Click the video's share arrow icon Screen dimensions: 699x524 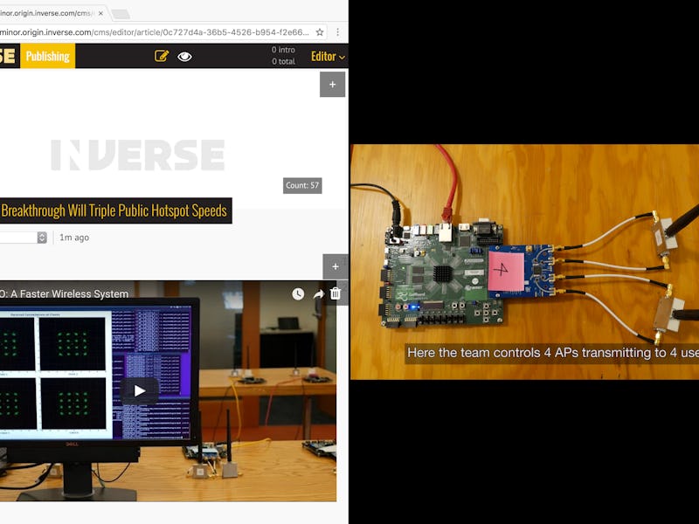(318, 294)
